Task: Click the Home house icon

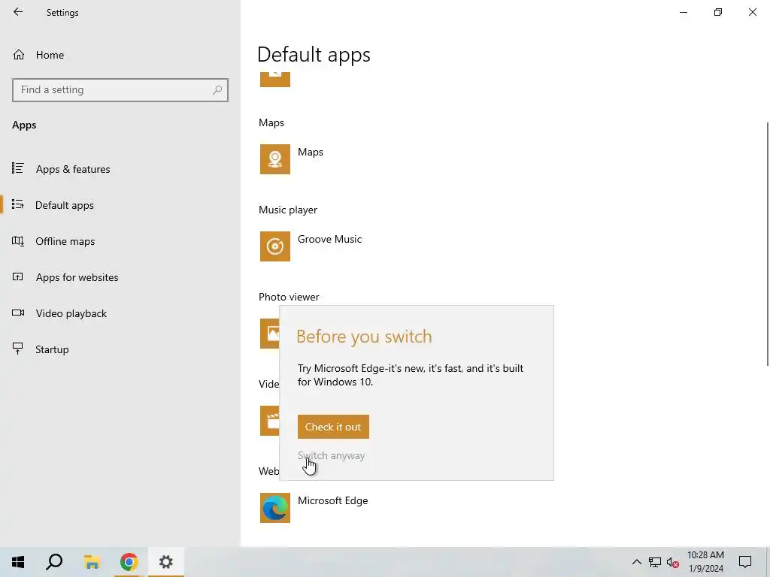Action: (x=19, y=54)
